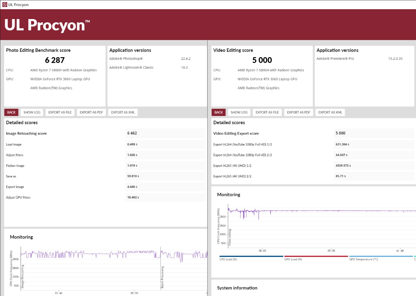Click the 25:00 mark on video monitoring chart
The image size is (416, 296).
click(331, 251)
